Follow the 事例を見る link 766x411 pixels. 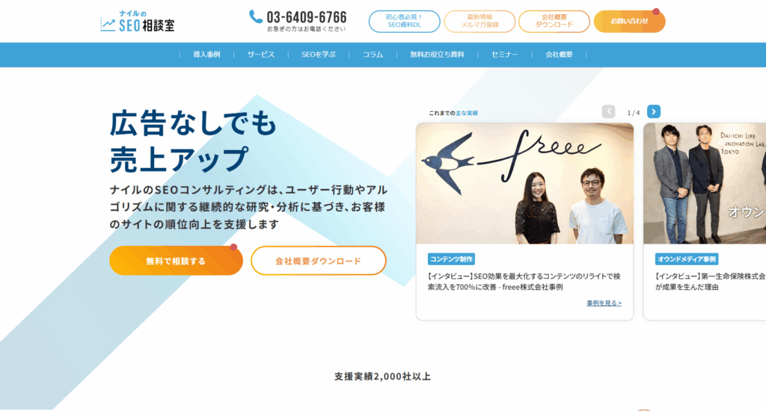click(604, 303)
